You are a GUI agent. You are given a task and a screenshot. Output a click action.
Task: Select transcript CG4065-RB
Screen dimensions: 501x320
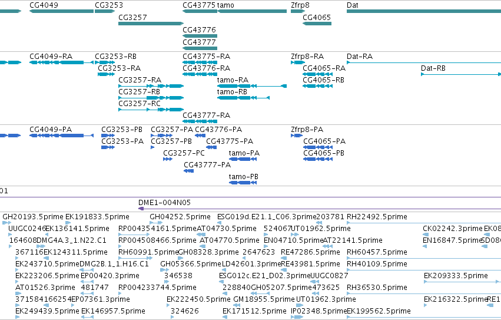pyautogui.click(x=317, y=86)
